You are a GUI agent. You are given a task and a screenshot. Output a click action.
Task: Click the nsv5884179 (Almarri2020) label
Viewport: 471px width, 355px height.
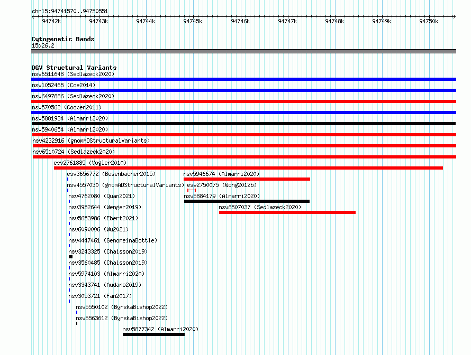pos(222,196)
